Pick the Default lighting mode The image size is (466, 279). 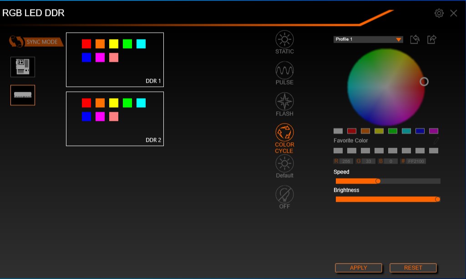coord(284,163)
